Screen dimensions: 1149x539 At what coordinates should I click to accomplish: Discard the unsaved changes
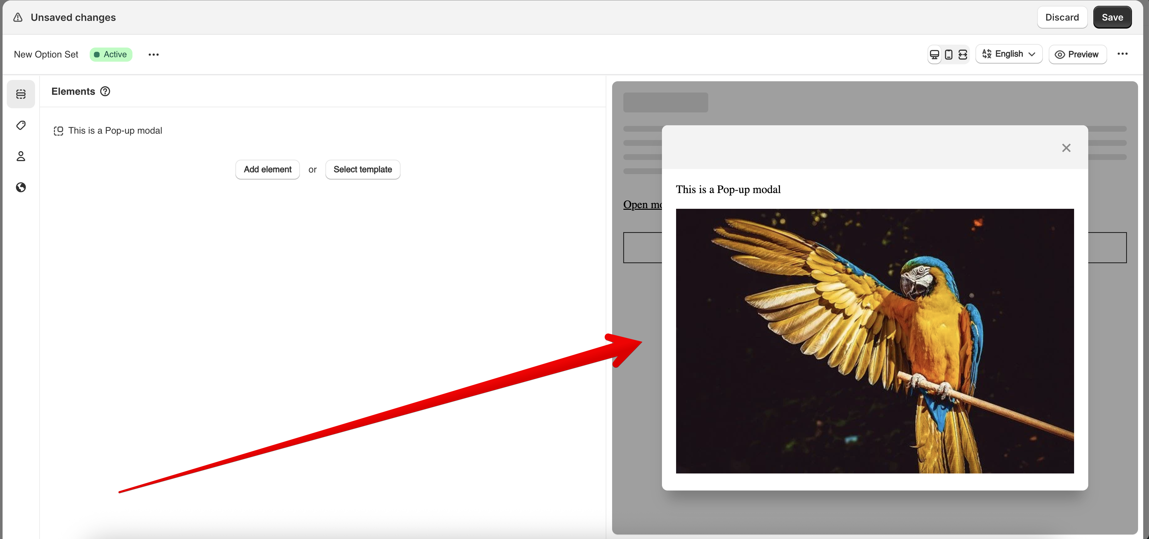pos(1062,17)
